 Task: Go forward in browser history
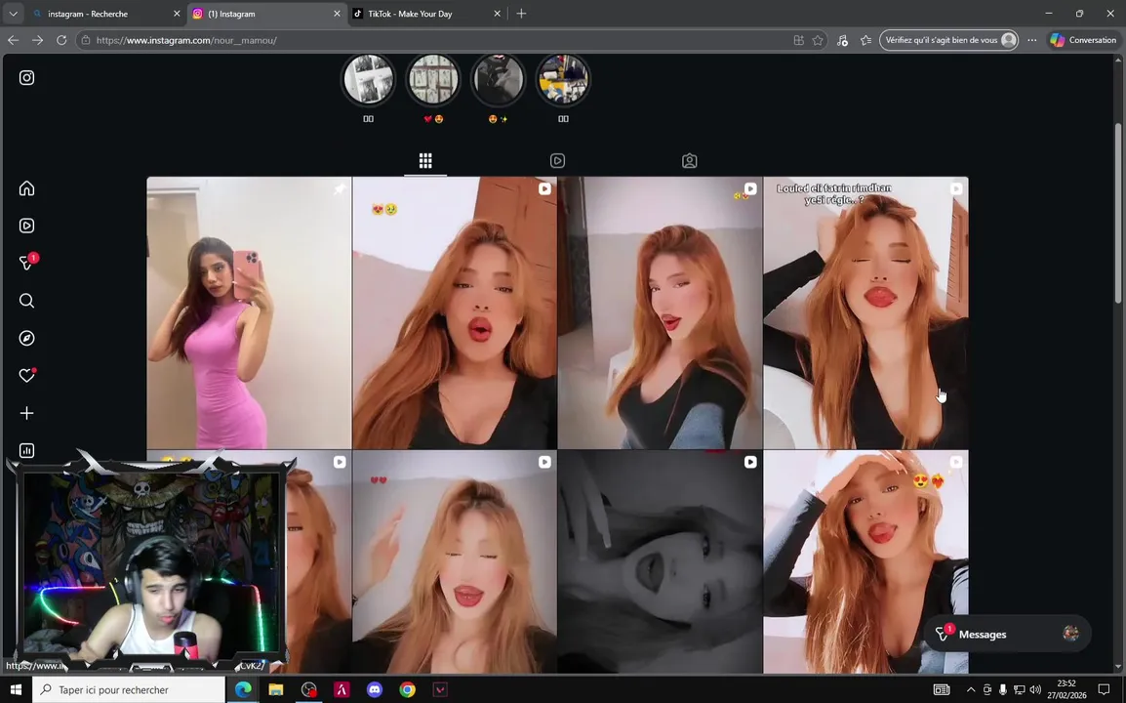37,40
